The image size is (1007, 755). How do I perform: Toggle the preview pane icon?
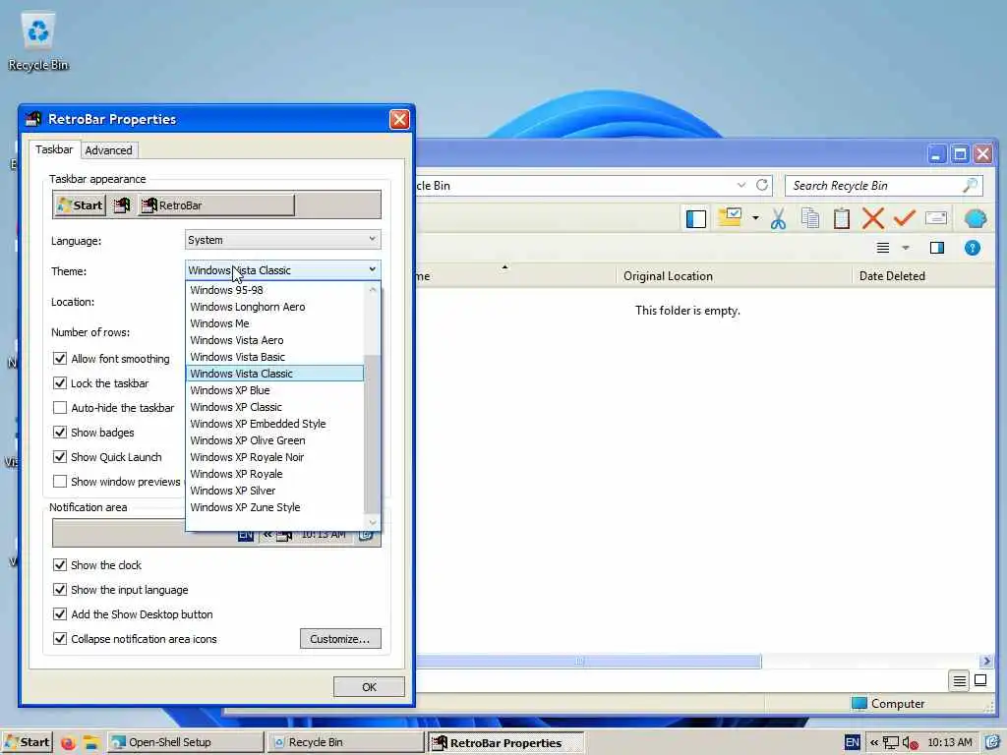tap(937, 248)
